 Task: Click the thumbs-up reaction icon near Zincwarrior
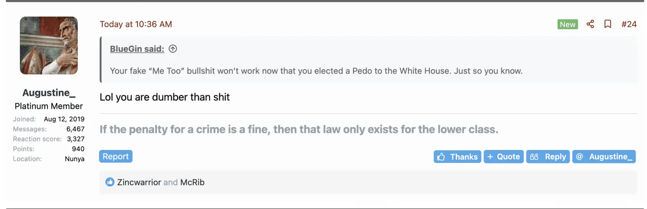[110, 182]
